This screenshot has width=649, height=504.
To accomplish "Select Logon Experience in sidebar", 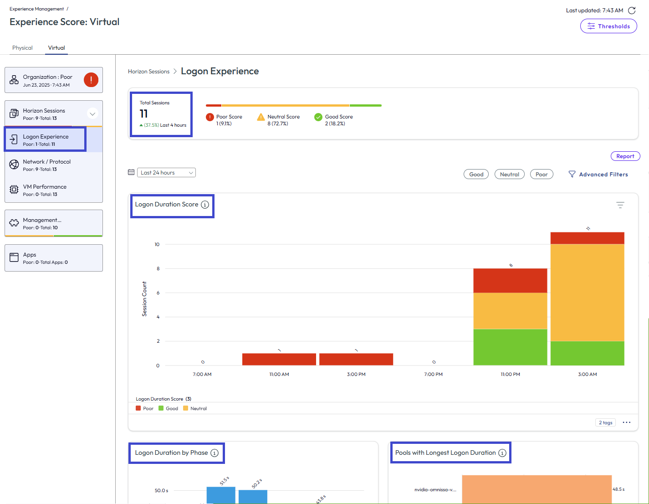I will pyautogui.click(x=54, y=140).
